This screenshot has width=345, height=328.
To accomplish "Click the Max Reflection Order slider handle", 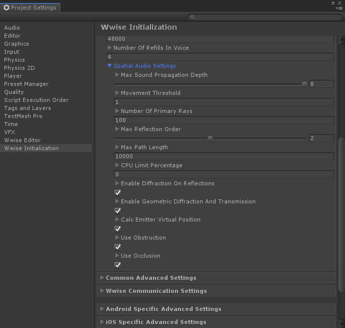I will point(210,139).
